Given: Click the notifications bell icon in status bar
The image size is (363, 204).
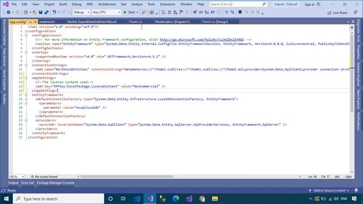Looking at the screenshot, I should coord(356,190).
